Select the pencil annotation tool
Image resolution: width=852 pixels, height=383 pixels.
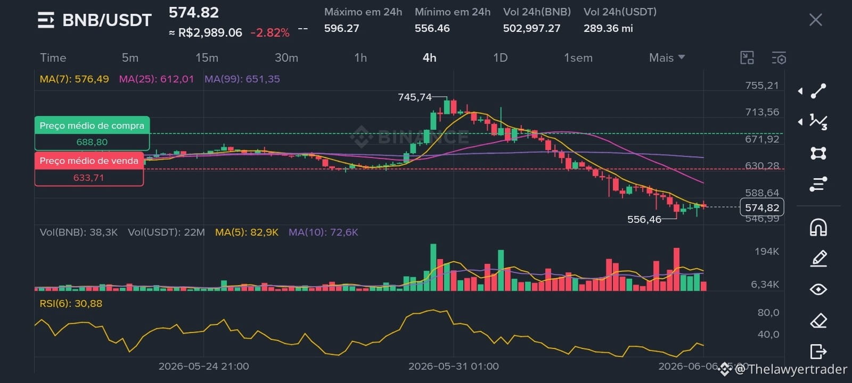[x=818, y=259]
